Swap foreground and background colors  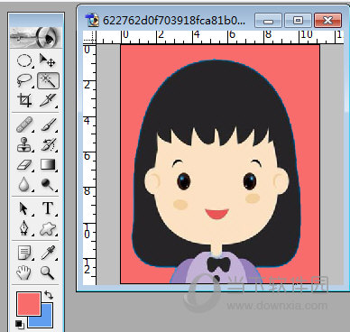(48, 295)
